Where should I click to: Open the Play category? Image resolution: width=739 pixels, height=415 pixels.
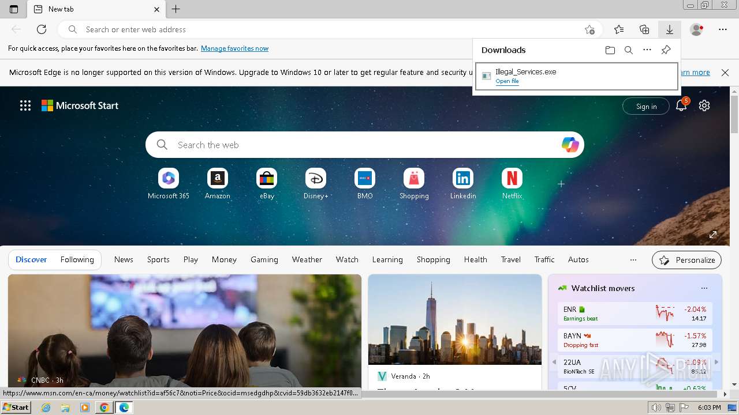point(191,260)
